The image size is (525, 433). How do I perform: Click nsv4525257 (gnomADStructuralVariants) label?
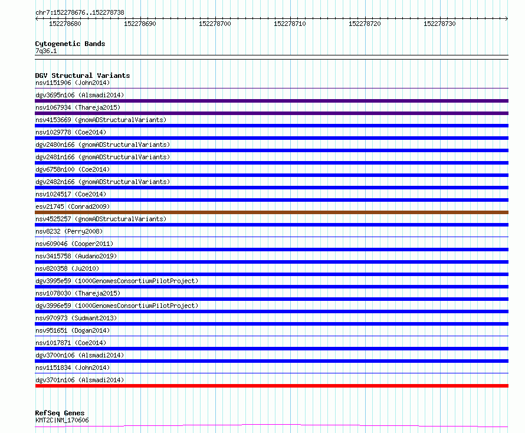coord(101,219)
